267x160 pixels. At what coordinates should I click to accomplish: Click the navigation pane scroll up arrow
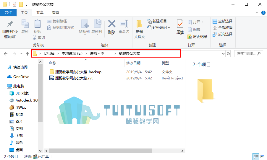click(40, 62)
